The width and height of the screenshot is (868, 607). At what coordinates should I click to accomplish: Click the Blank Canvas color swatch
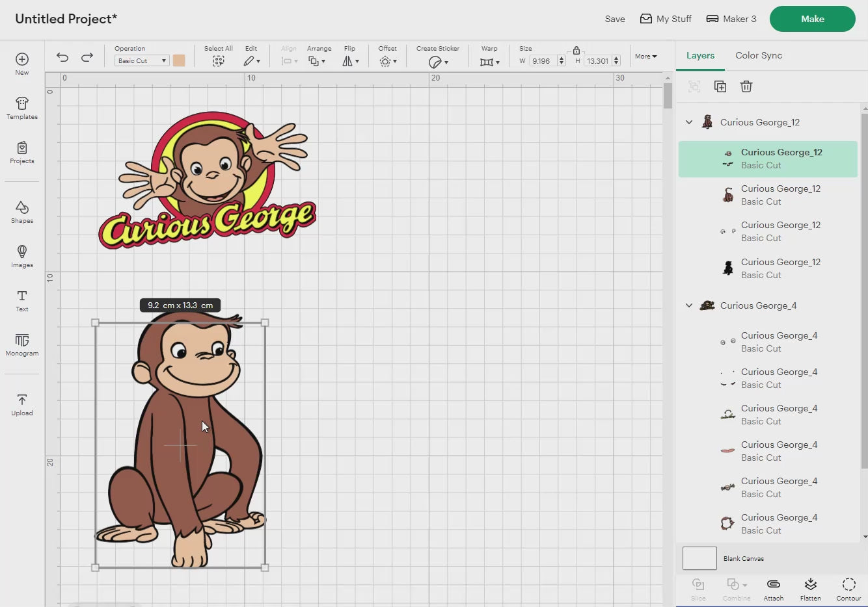point(699,558)
